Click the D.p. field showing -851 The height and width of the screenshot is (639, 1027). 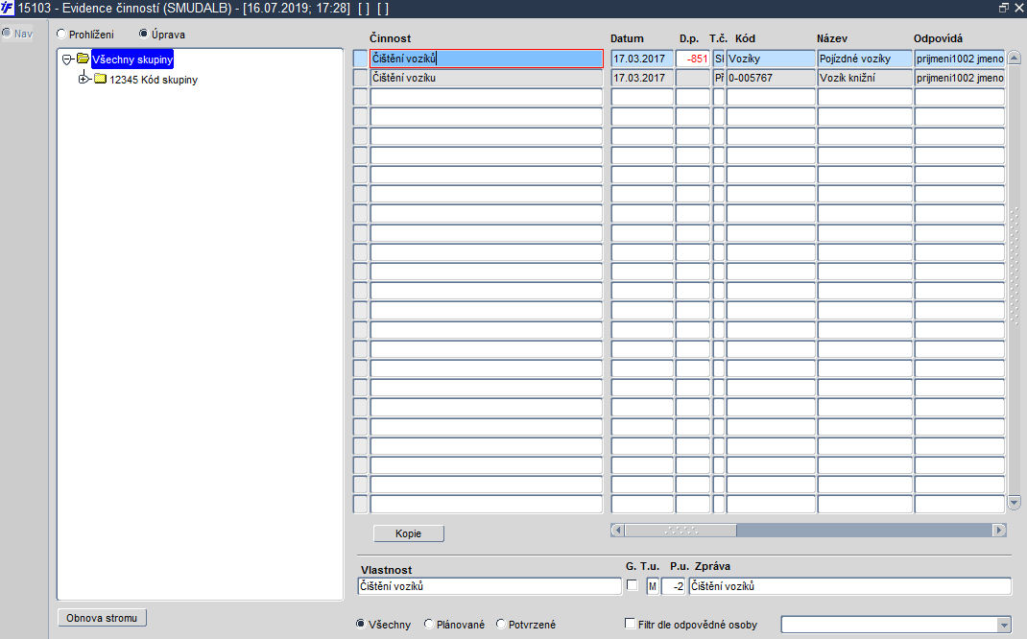[x=693, y=59]
